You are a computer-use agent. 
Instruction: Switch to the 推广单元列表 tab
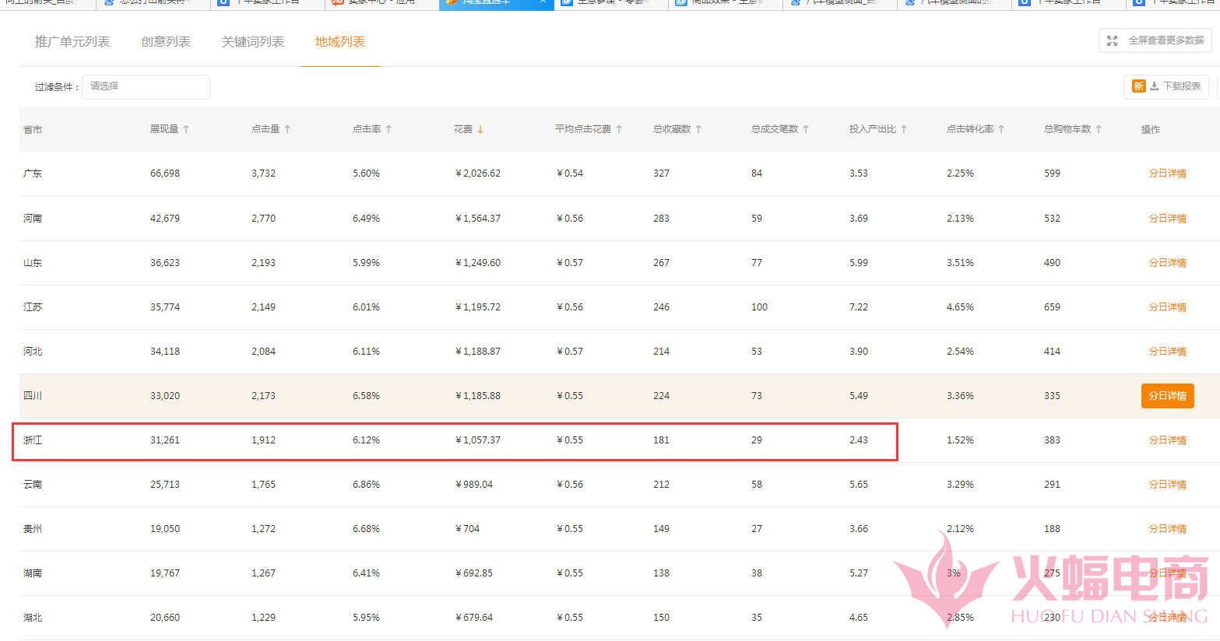(x=72, y=42)
